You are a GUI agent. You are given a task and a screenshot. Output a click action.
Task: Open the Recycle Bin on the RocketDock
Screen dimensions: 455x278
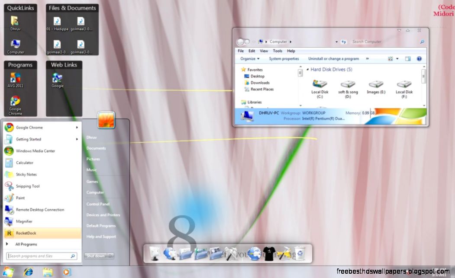(x=300, y=253)
